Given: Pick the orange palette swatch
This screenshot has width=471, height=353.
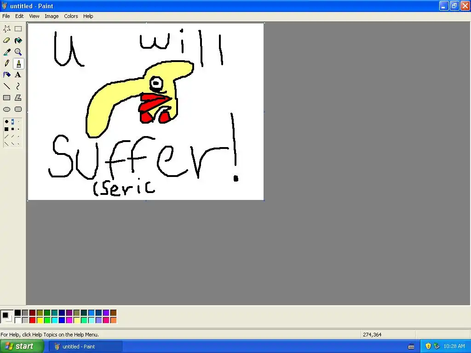Looking at the screenshot, I should click(113, 320).
